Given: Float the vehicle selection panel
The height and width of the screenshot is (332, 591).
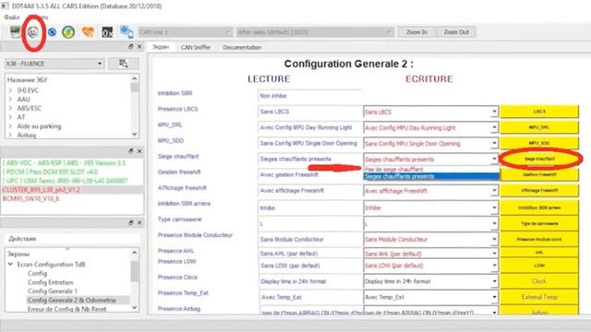Looking at the screenshot, I should point(131,47).
